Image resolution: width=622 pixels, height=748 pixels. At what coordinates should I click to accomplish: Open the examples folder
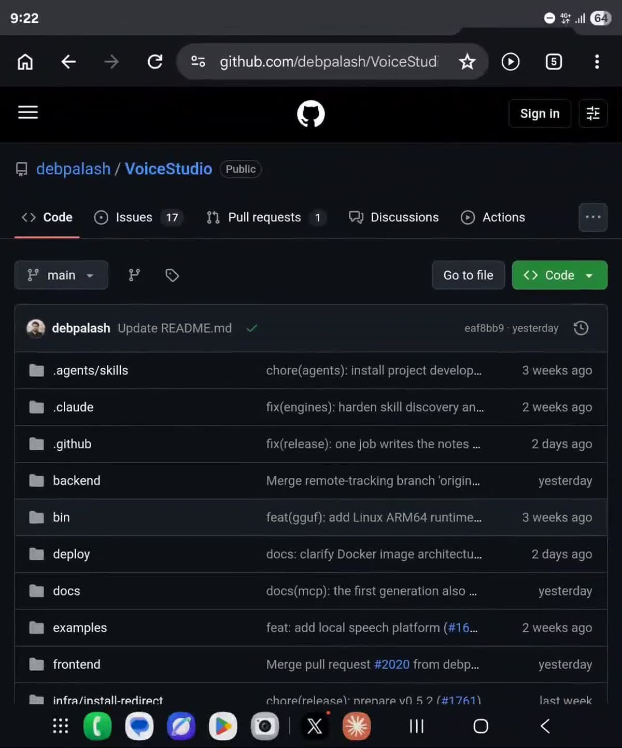pyautogui.click(x=80, y=628)
